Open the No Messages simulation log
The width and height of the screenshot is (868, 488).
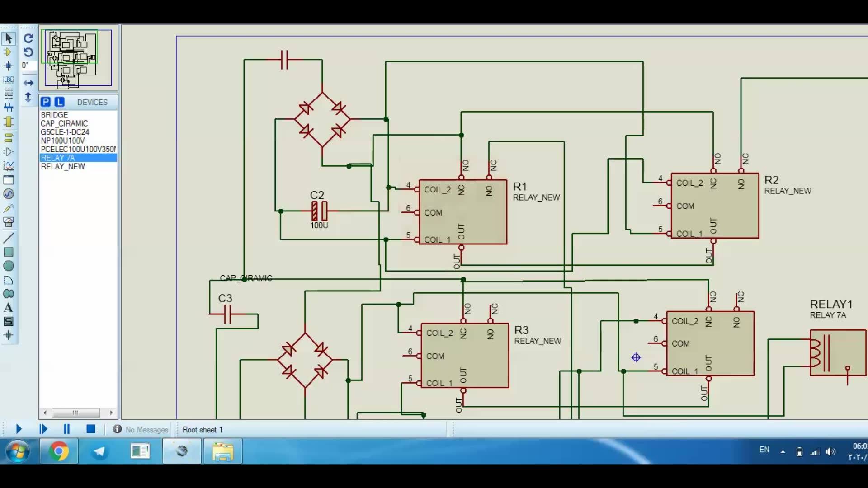(141, 429)
